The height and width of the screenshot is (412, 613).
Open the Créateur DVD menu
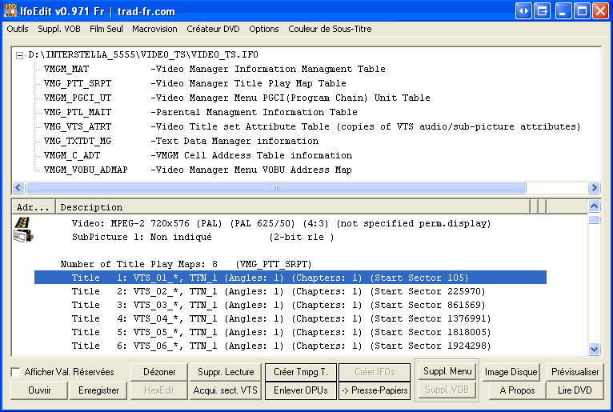tap(213, 29)
